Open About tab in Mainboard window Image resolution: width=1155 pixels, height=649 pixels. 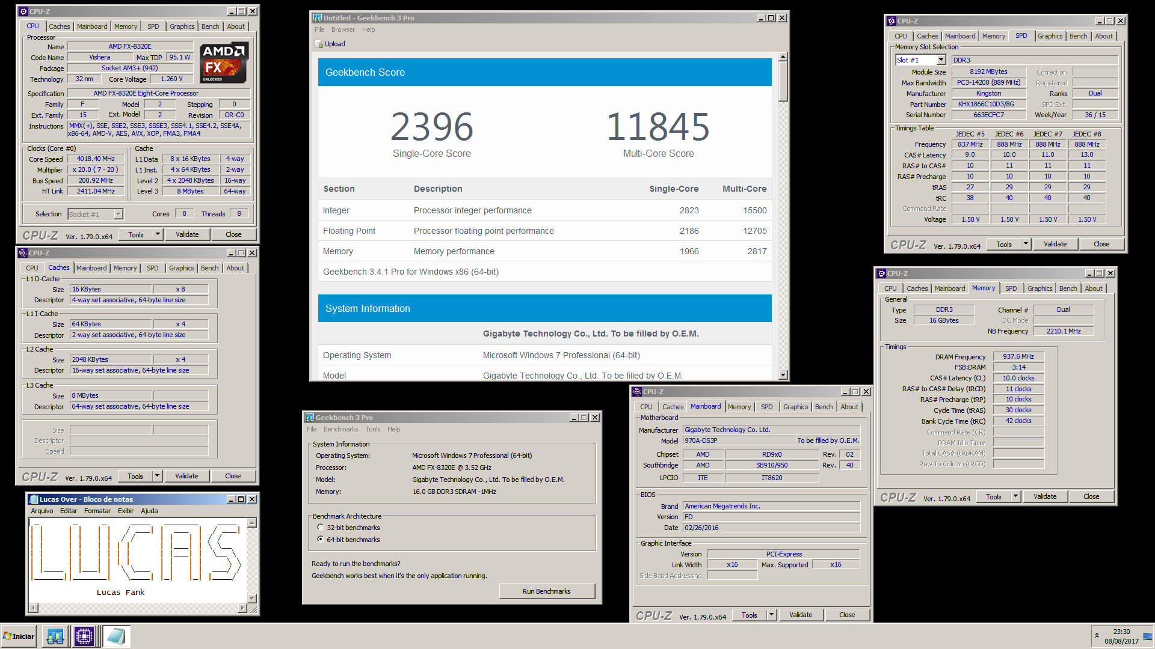coord(849,407)
